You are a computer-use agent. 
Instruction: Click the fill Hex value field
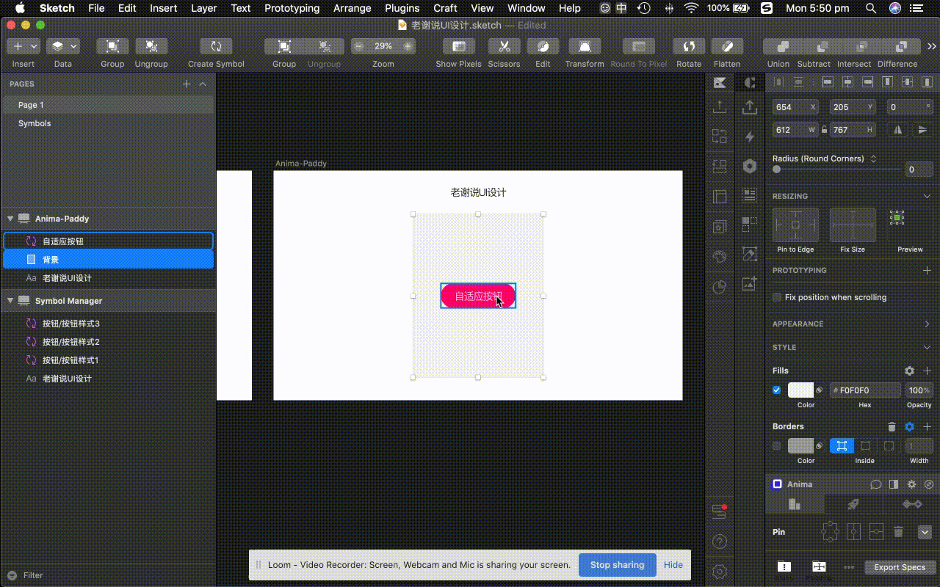point(865,390)
